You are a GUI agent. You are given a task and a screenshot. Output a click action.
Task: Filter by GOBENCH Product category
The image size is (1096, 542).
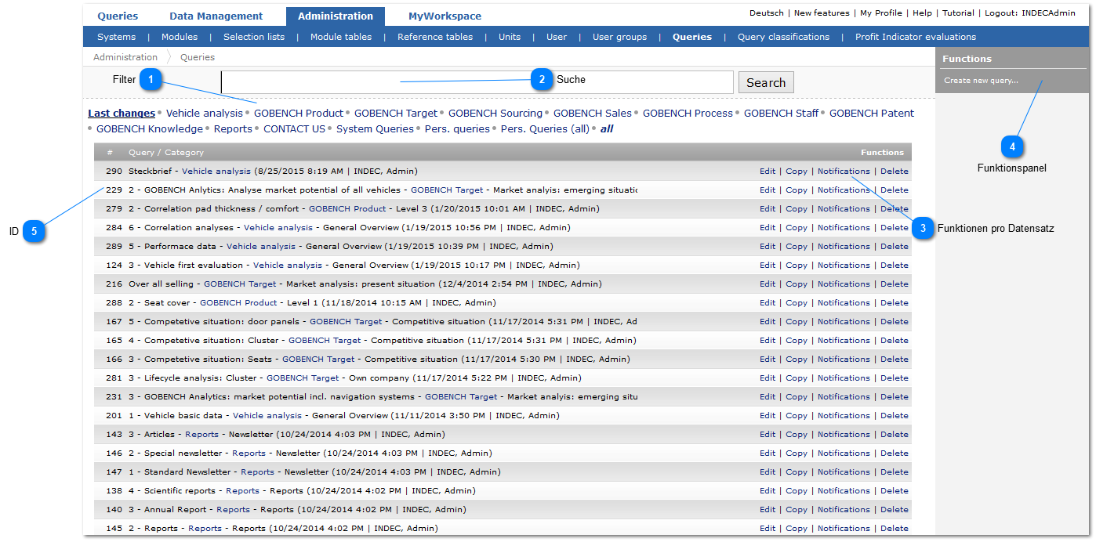click(x=299, y=114)
